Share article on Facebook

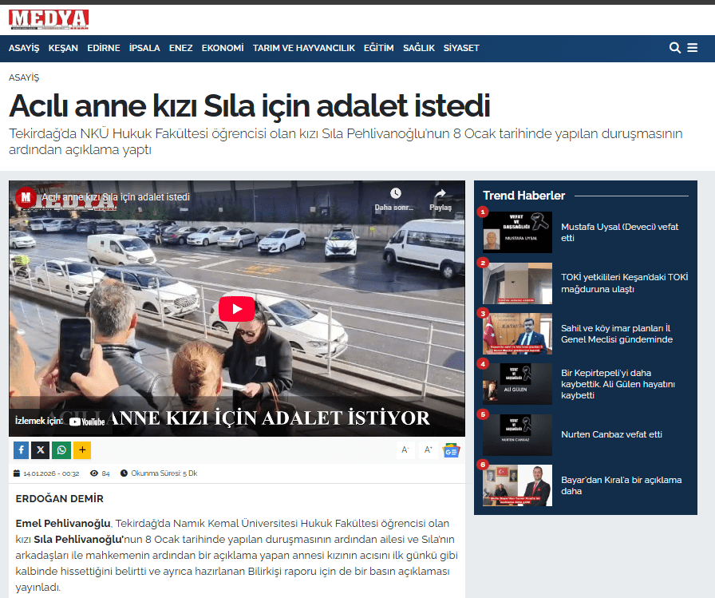[21, 450]
